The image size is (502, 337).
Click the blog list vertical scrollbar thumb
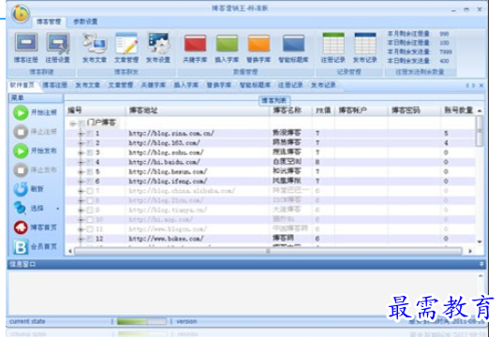(480, 130)
